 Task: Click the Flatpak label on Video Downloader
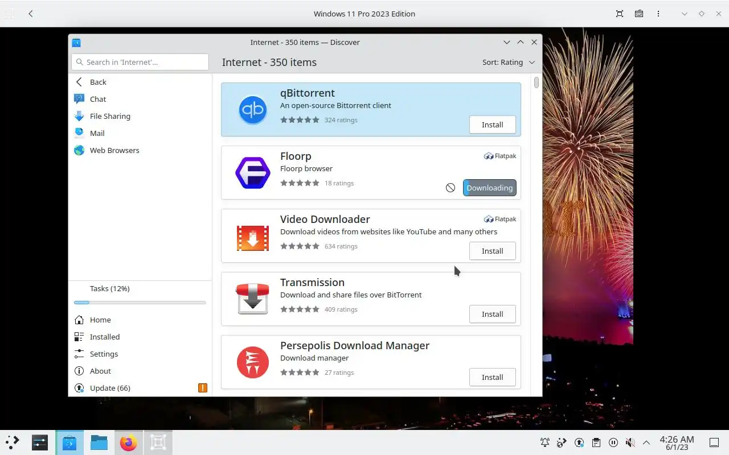click(x=500, y=219)
